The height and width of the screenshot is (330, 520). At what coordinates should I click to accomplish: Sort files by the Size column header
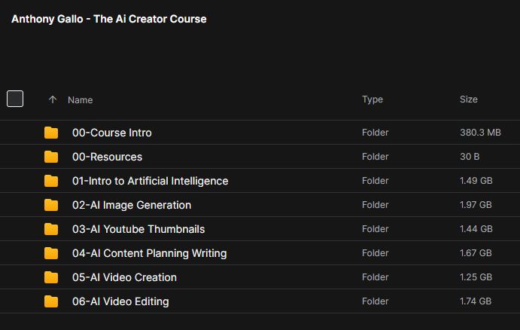tap(469, 99)
